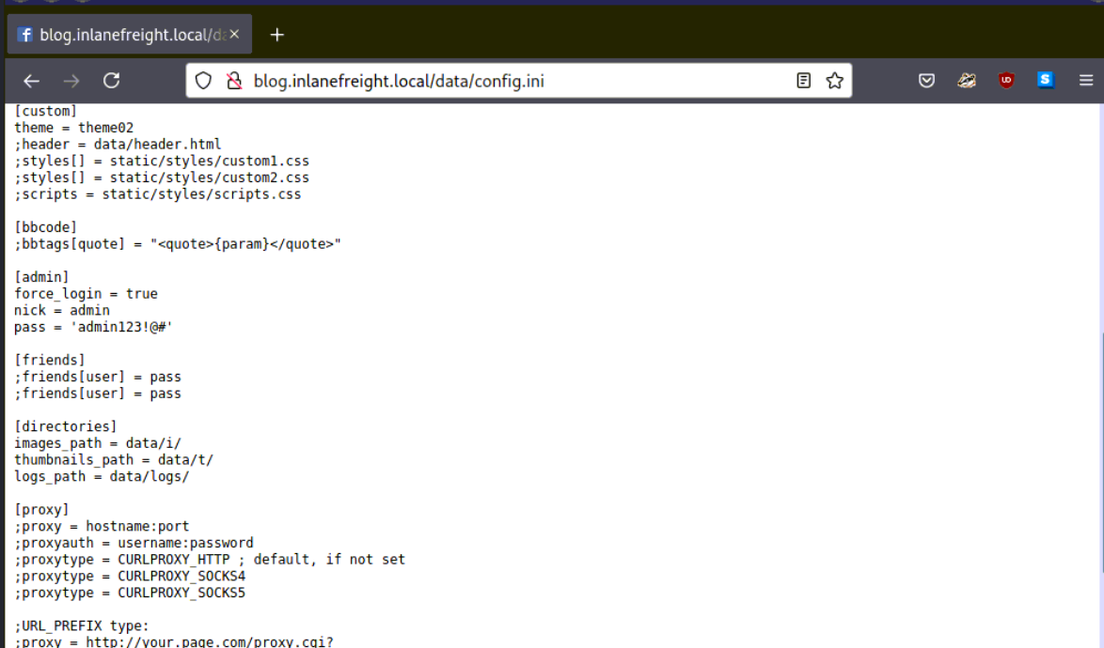
Task: Click the ';header = data/header.html' line
Action: pos(118,144)
